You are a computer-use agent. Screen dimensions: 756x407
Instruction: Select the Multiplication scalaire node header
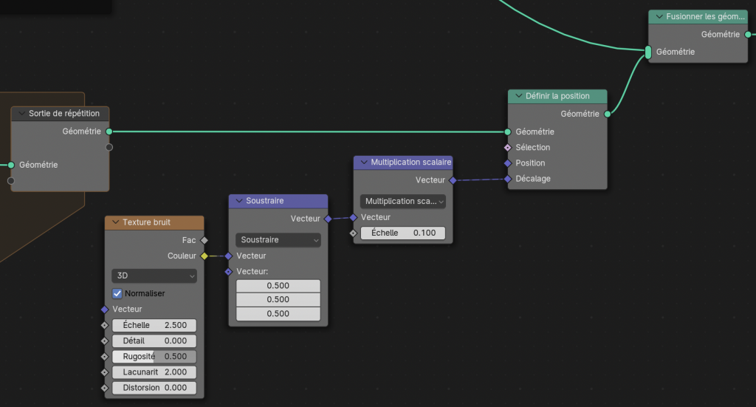pyautogui.click(x=410, y=162)
